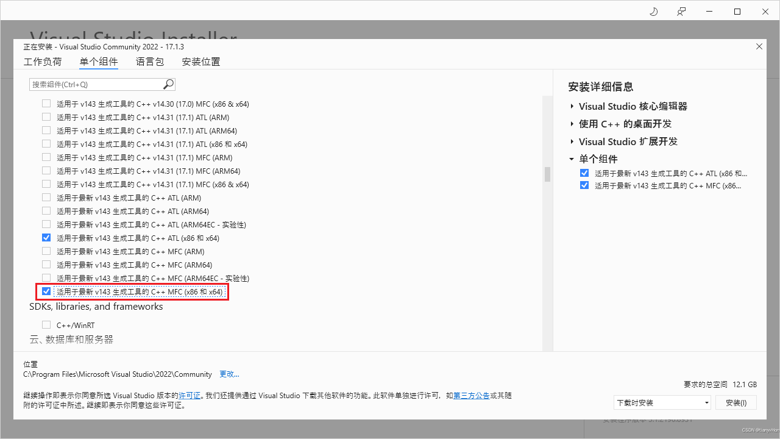Uncheck latest v143 C++ MFC (x86 和 x64) in list
This screenshot has height=439, width=780.
(x=46, y=291)
